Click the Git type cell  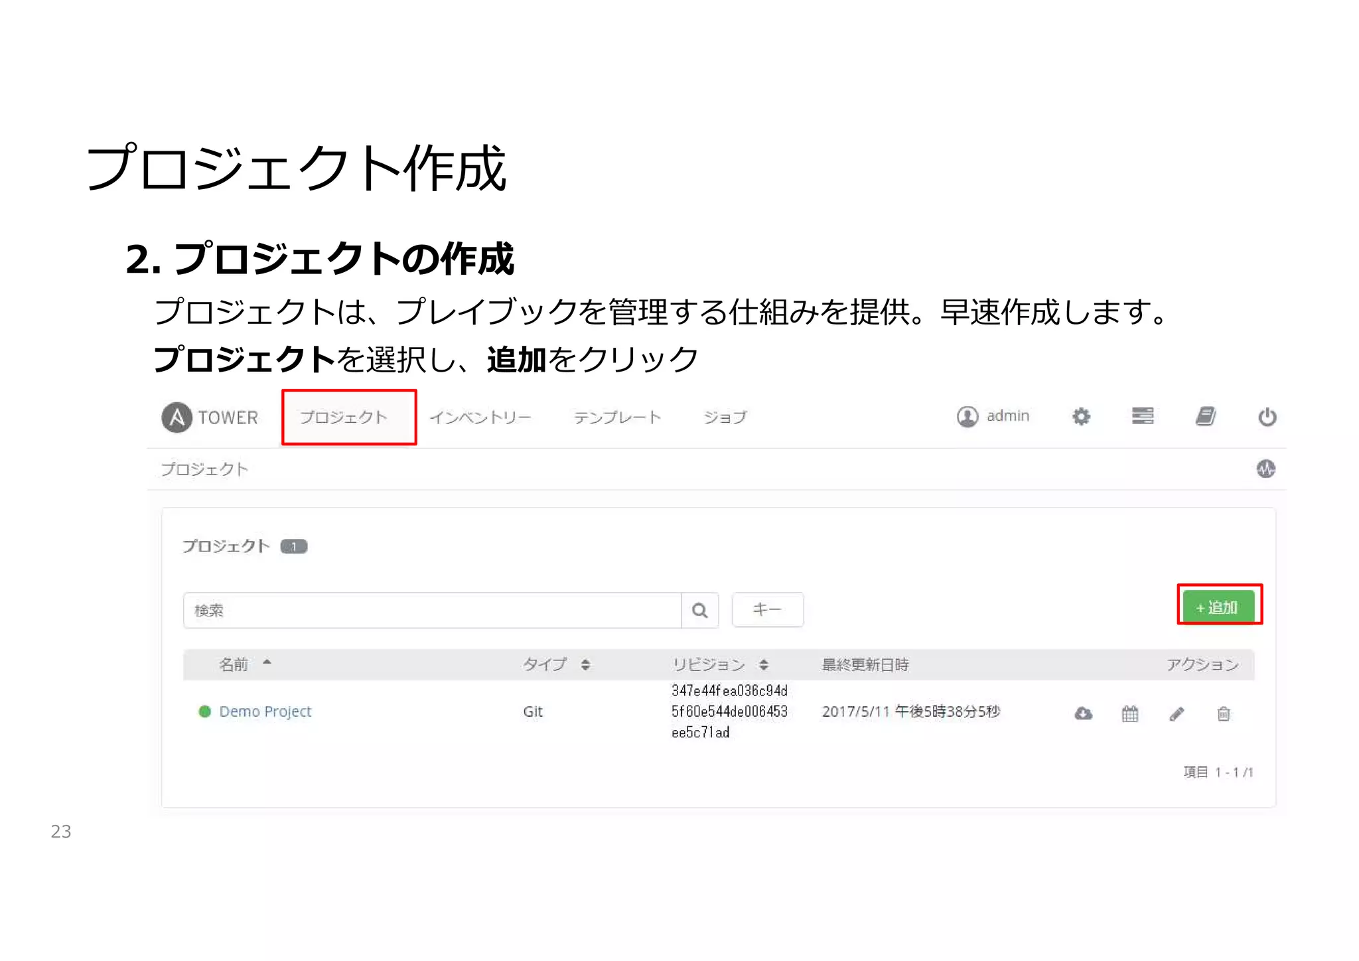point(533,711)
